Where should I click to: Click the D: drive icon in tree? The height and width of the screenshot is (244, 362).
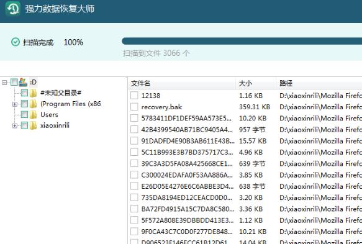coord(23,82)
